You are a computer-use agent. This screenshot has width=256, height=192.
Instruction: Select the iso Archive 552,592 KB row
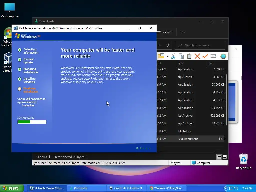tap(190, 116)
